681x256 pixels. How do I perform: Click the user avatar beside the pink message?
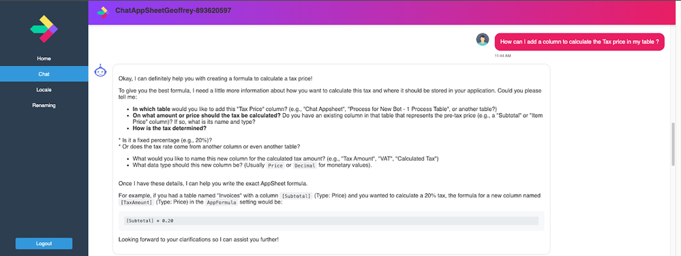(483, 39)
